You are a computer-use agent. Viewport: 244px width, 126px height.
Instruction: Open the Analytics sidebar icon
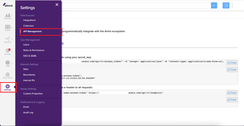[x=7, y=16]
